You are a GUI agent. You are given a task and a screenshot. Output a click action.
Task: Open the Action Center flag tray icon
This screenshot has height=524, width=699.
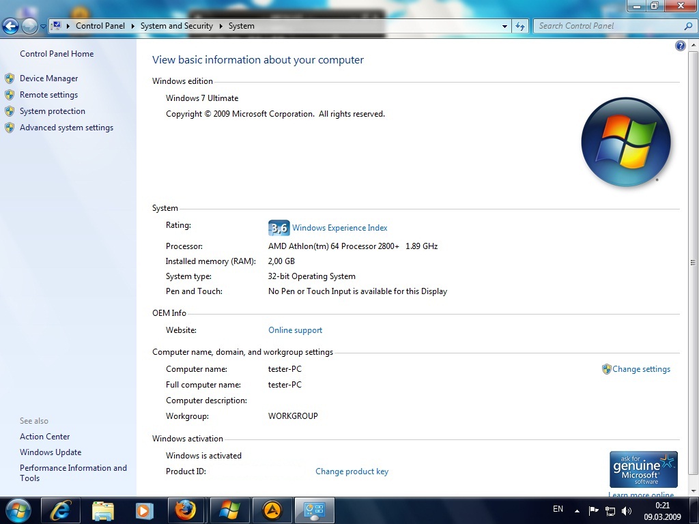coord(594,510)
